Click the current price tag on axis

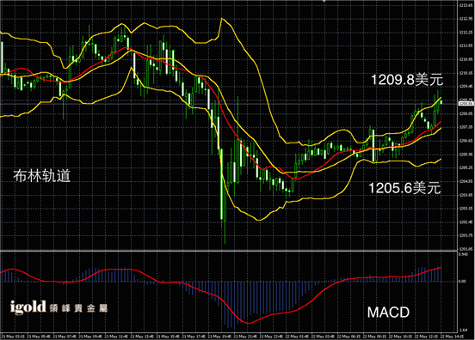[466, 104]
